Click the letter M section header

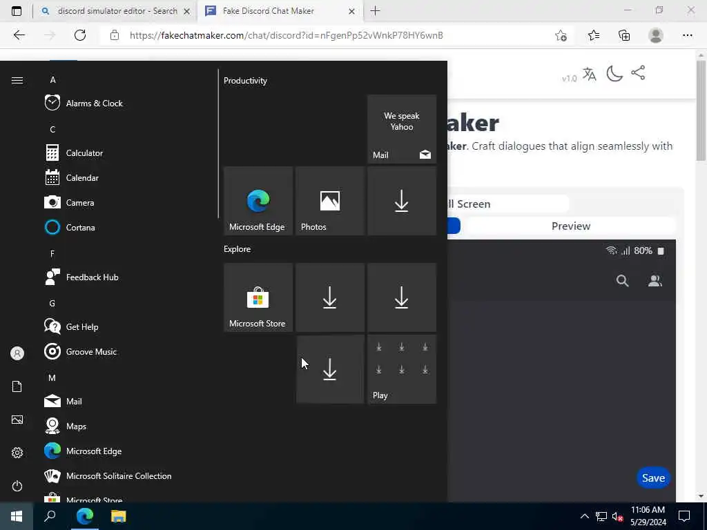[x=52, y=377]
